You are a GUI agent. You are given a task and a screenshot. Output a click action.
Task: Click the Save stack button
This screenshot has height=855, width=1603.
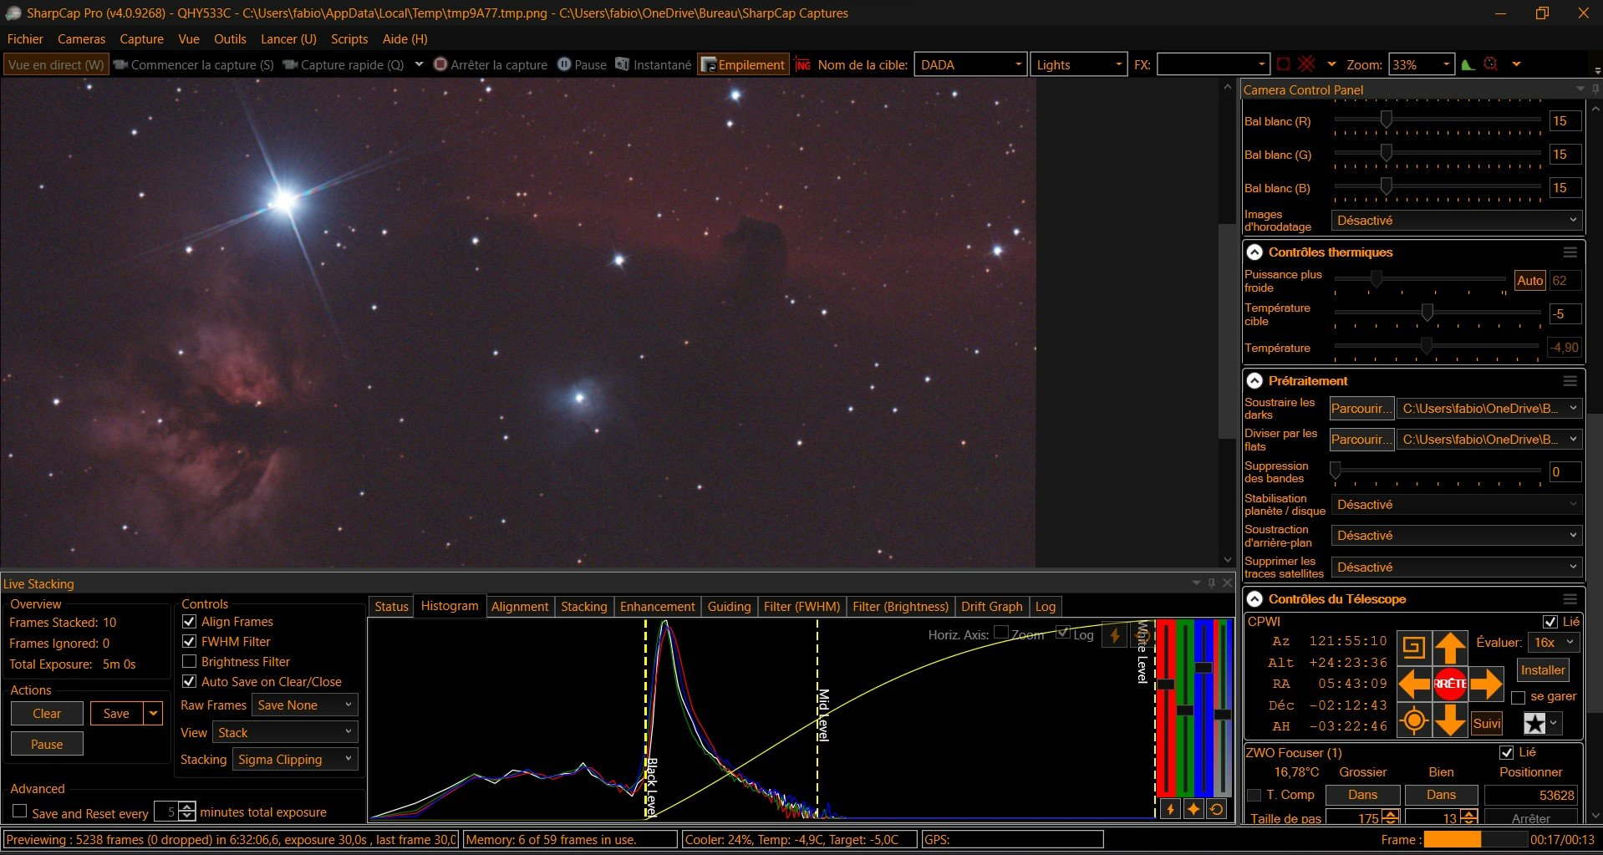116,713
